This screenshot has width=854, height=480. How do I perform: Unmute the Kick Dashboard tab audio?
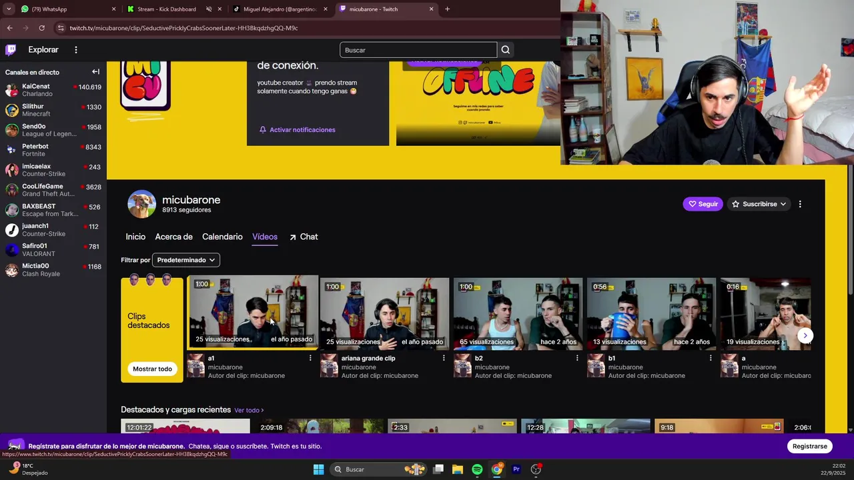click(x=209, y=9)
